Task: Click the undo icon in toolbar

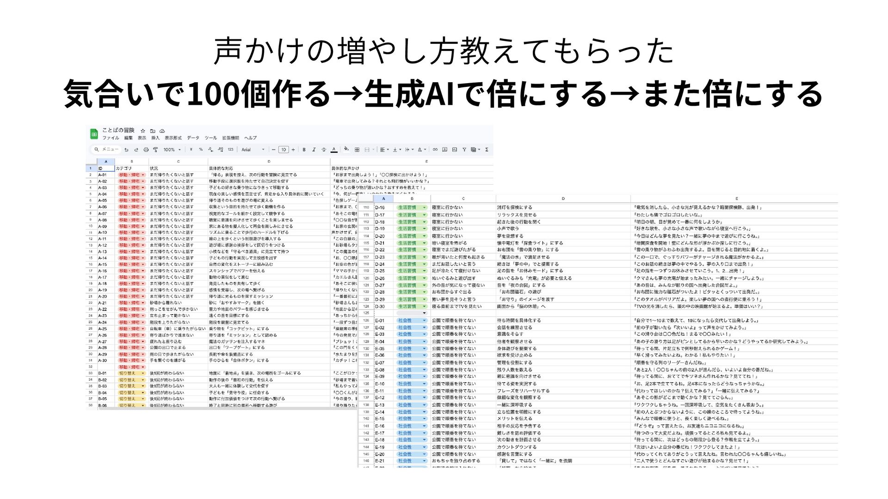Action: coord(126,150)
